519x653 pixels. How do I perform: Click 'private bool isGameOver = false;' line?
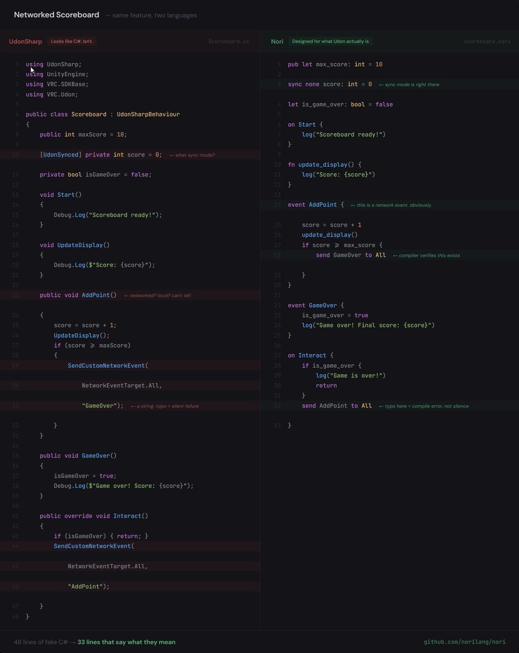click(x=96, y=175)
